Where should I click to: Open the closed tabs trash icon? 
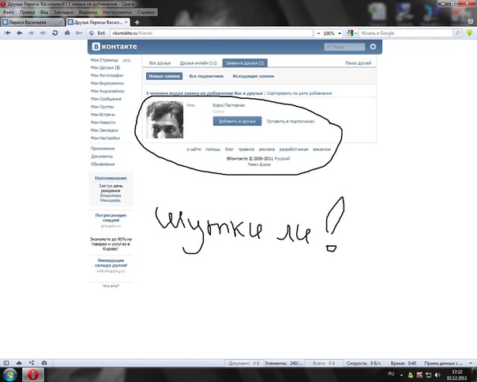coord(471,21)
